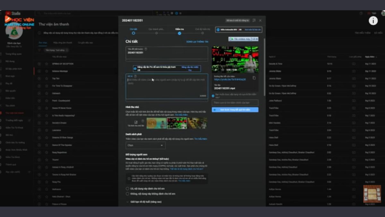Play the Outreach track preview
Image resolution: width=385 pixels, height=217 pixels.
point(39,93)
